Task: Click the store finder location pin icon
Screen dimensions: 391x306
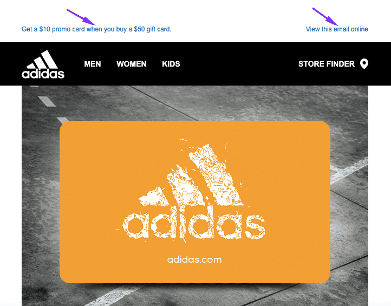Action: coord(364,64)
